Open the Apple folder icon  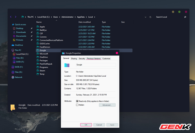coord(38,27)
